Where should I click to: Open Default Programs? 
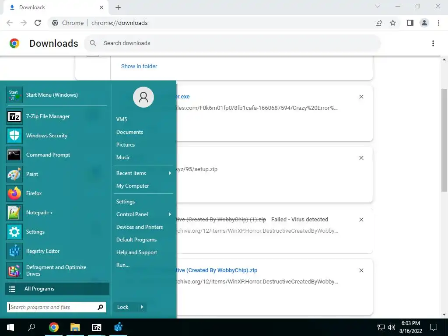136,240
